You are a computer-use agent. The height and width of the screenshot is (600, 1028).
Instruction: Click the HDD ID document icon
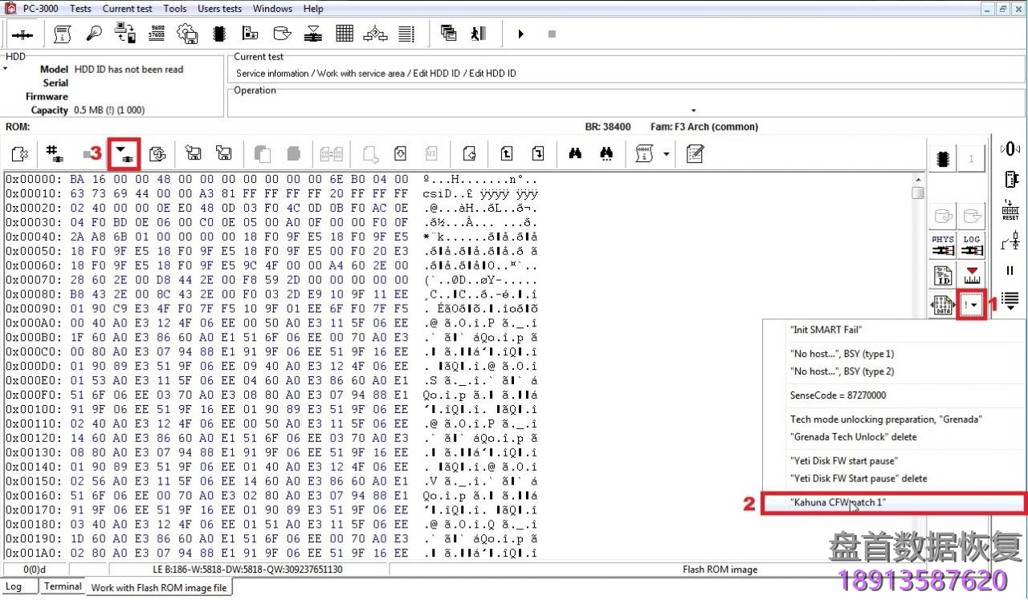[x=943, y=276]
